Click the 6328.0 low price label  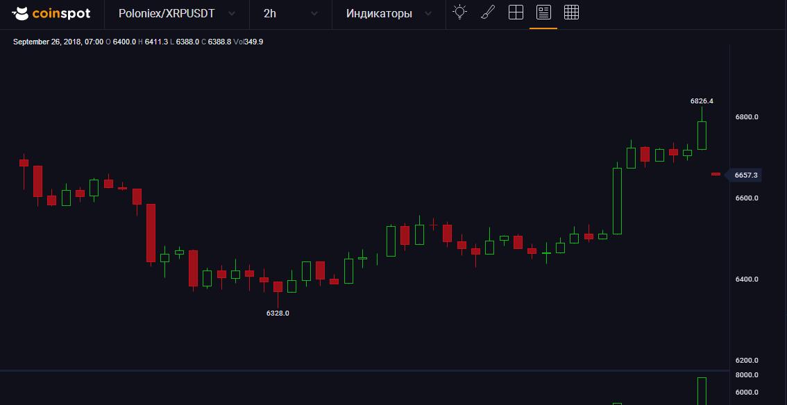[x=278, y=313]
